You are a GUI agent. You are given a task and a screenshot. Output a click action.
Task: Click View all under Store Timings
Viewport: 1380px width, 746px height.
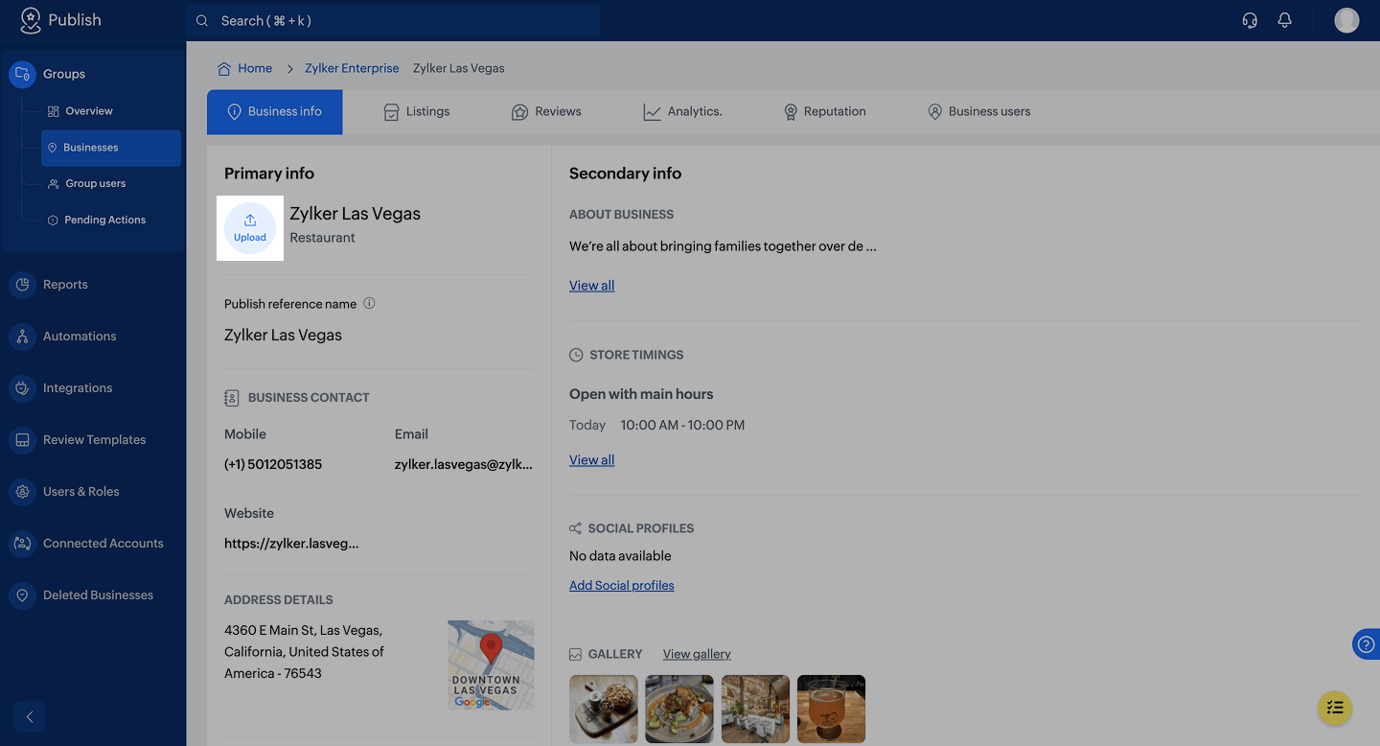point(591,460)
